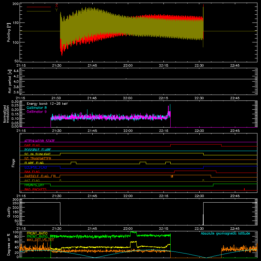Select 'Energy band: 12-25 keV' text

47,104
